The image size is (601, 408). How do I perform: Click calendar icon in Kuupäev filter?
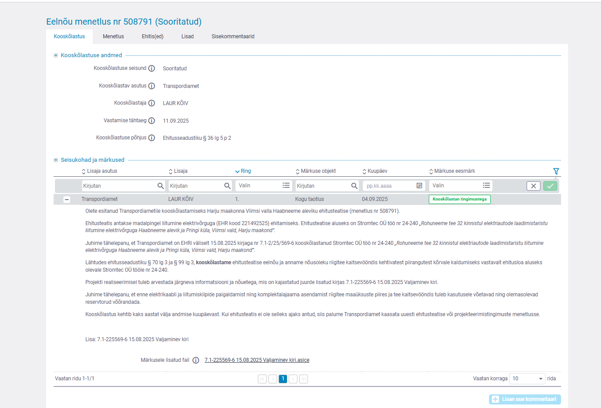419,186
